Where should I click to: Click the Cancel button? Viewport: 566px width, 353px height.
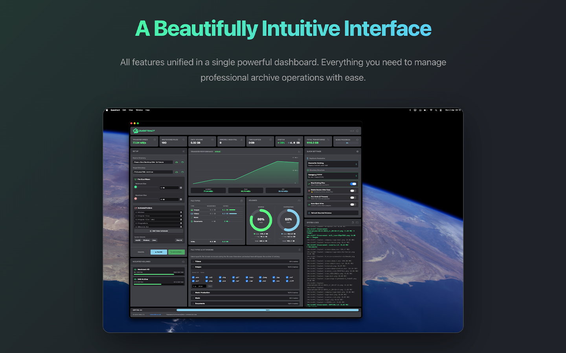click(x=141, y=252)
